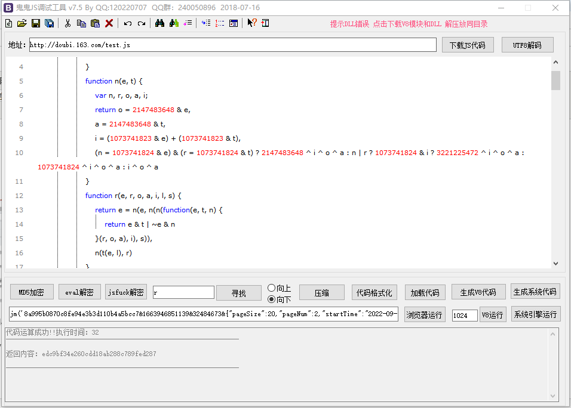571x408 pixels.
Task: Click the New document toolbar icon
Action: click(x=9, y=24)
